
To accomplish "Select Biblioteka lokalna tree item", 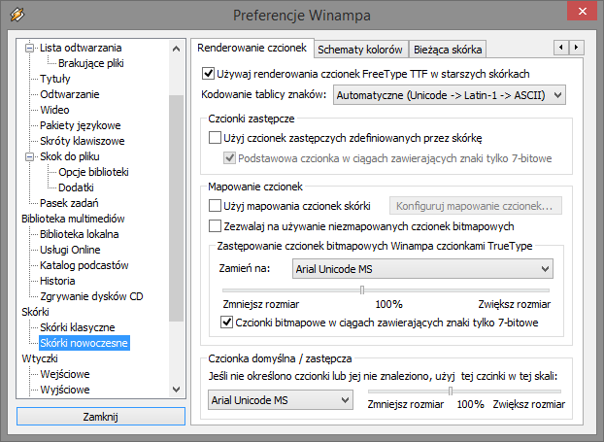I will 80,234.
